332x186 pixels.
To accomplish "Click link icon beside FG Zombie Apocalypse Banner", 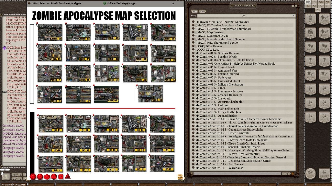I will pos(193,25).
